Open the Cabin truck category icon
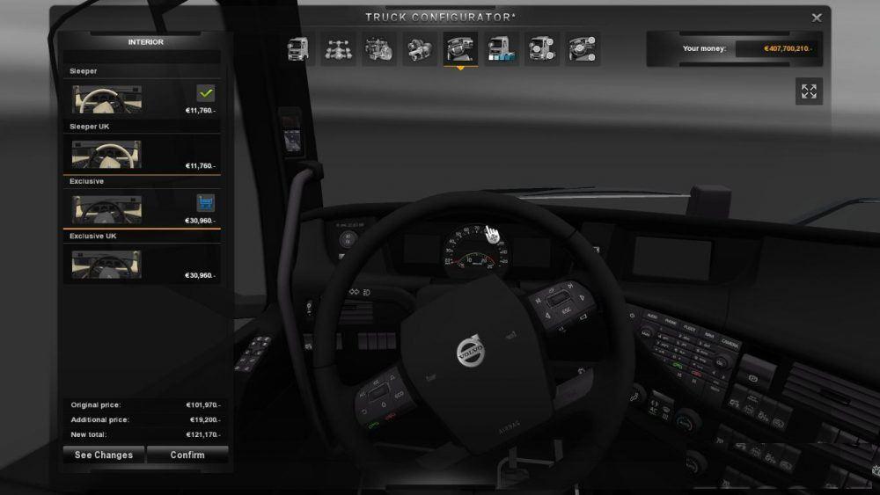Image resolution: width=880 pixels, height=495 pixels. tap(297, 49)
